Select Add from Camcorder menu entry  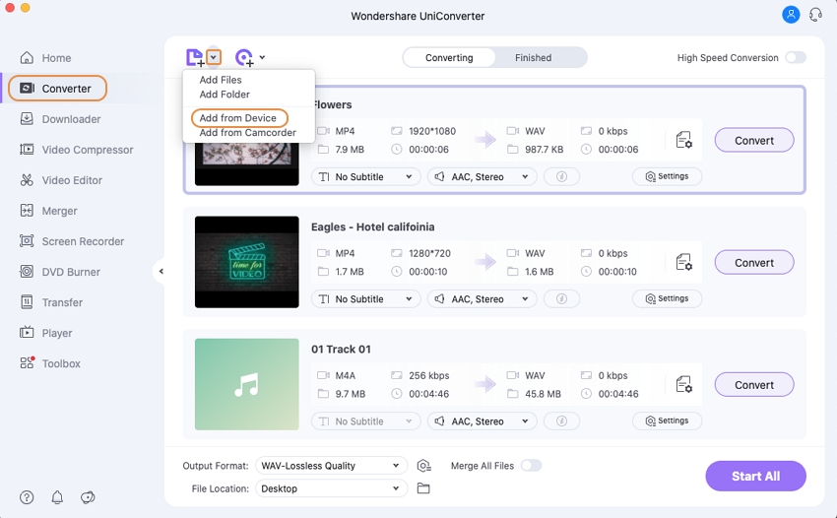[x=247, y=133]
